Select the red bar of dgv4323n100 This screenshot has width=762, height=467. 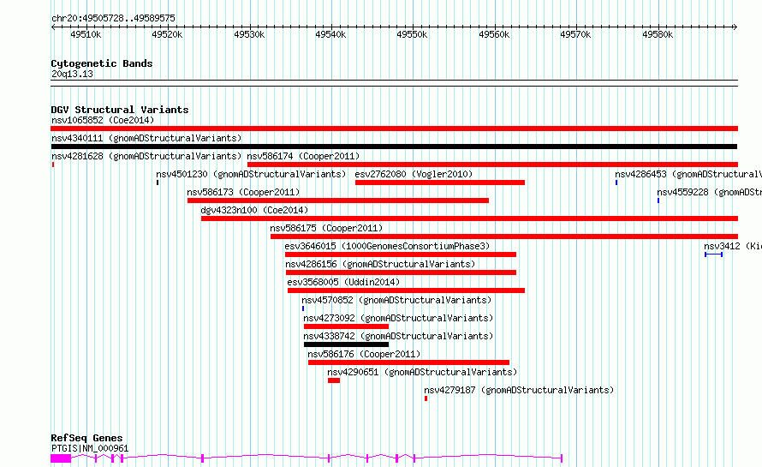pos(469,219)
